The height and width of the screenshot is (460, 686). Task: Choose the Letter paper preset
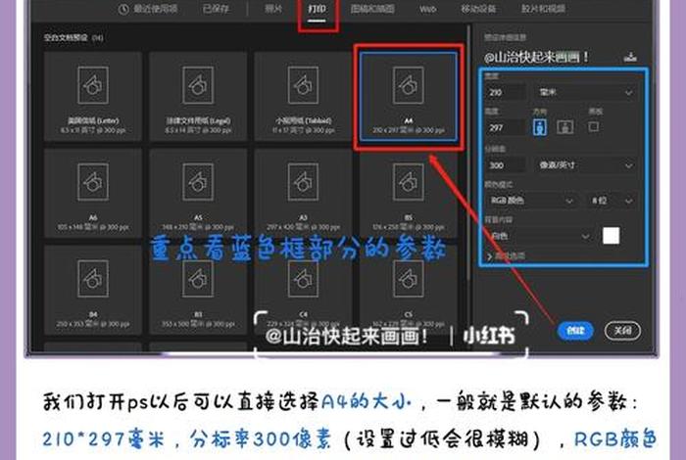point(93,97)
